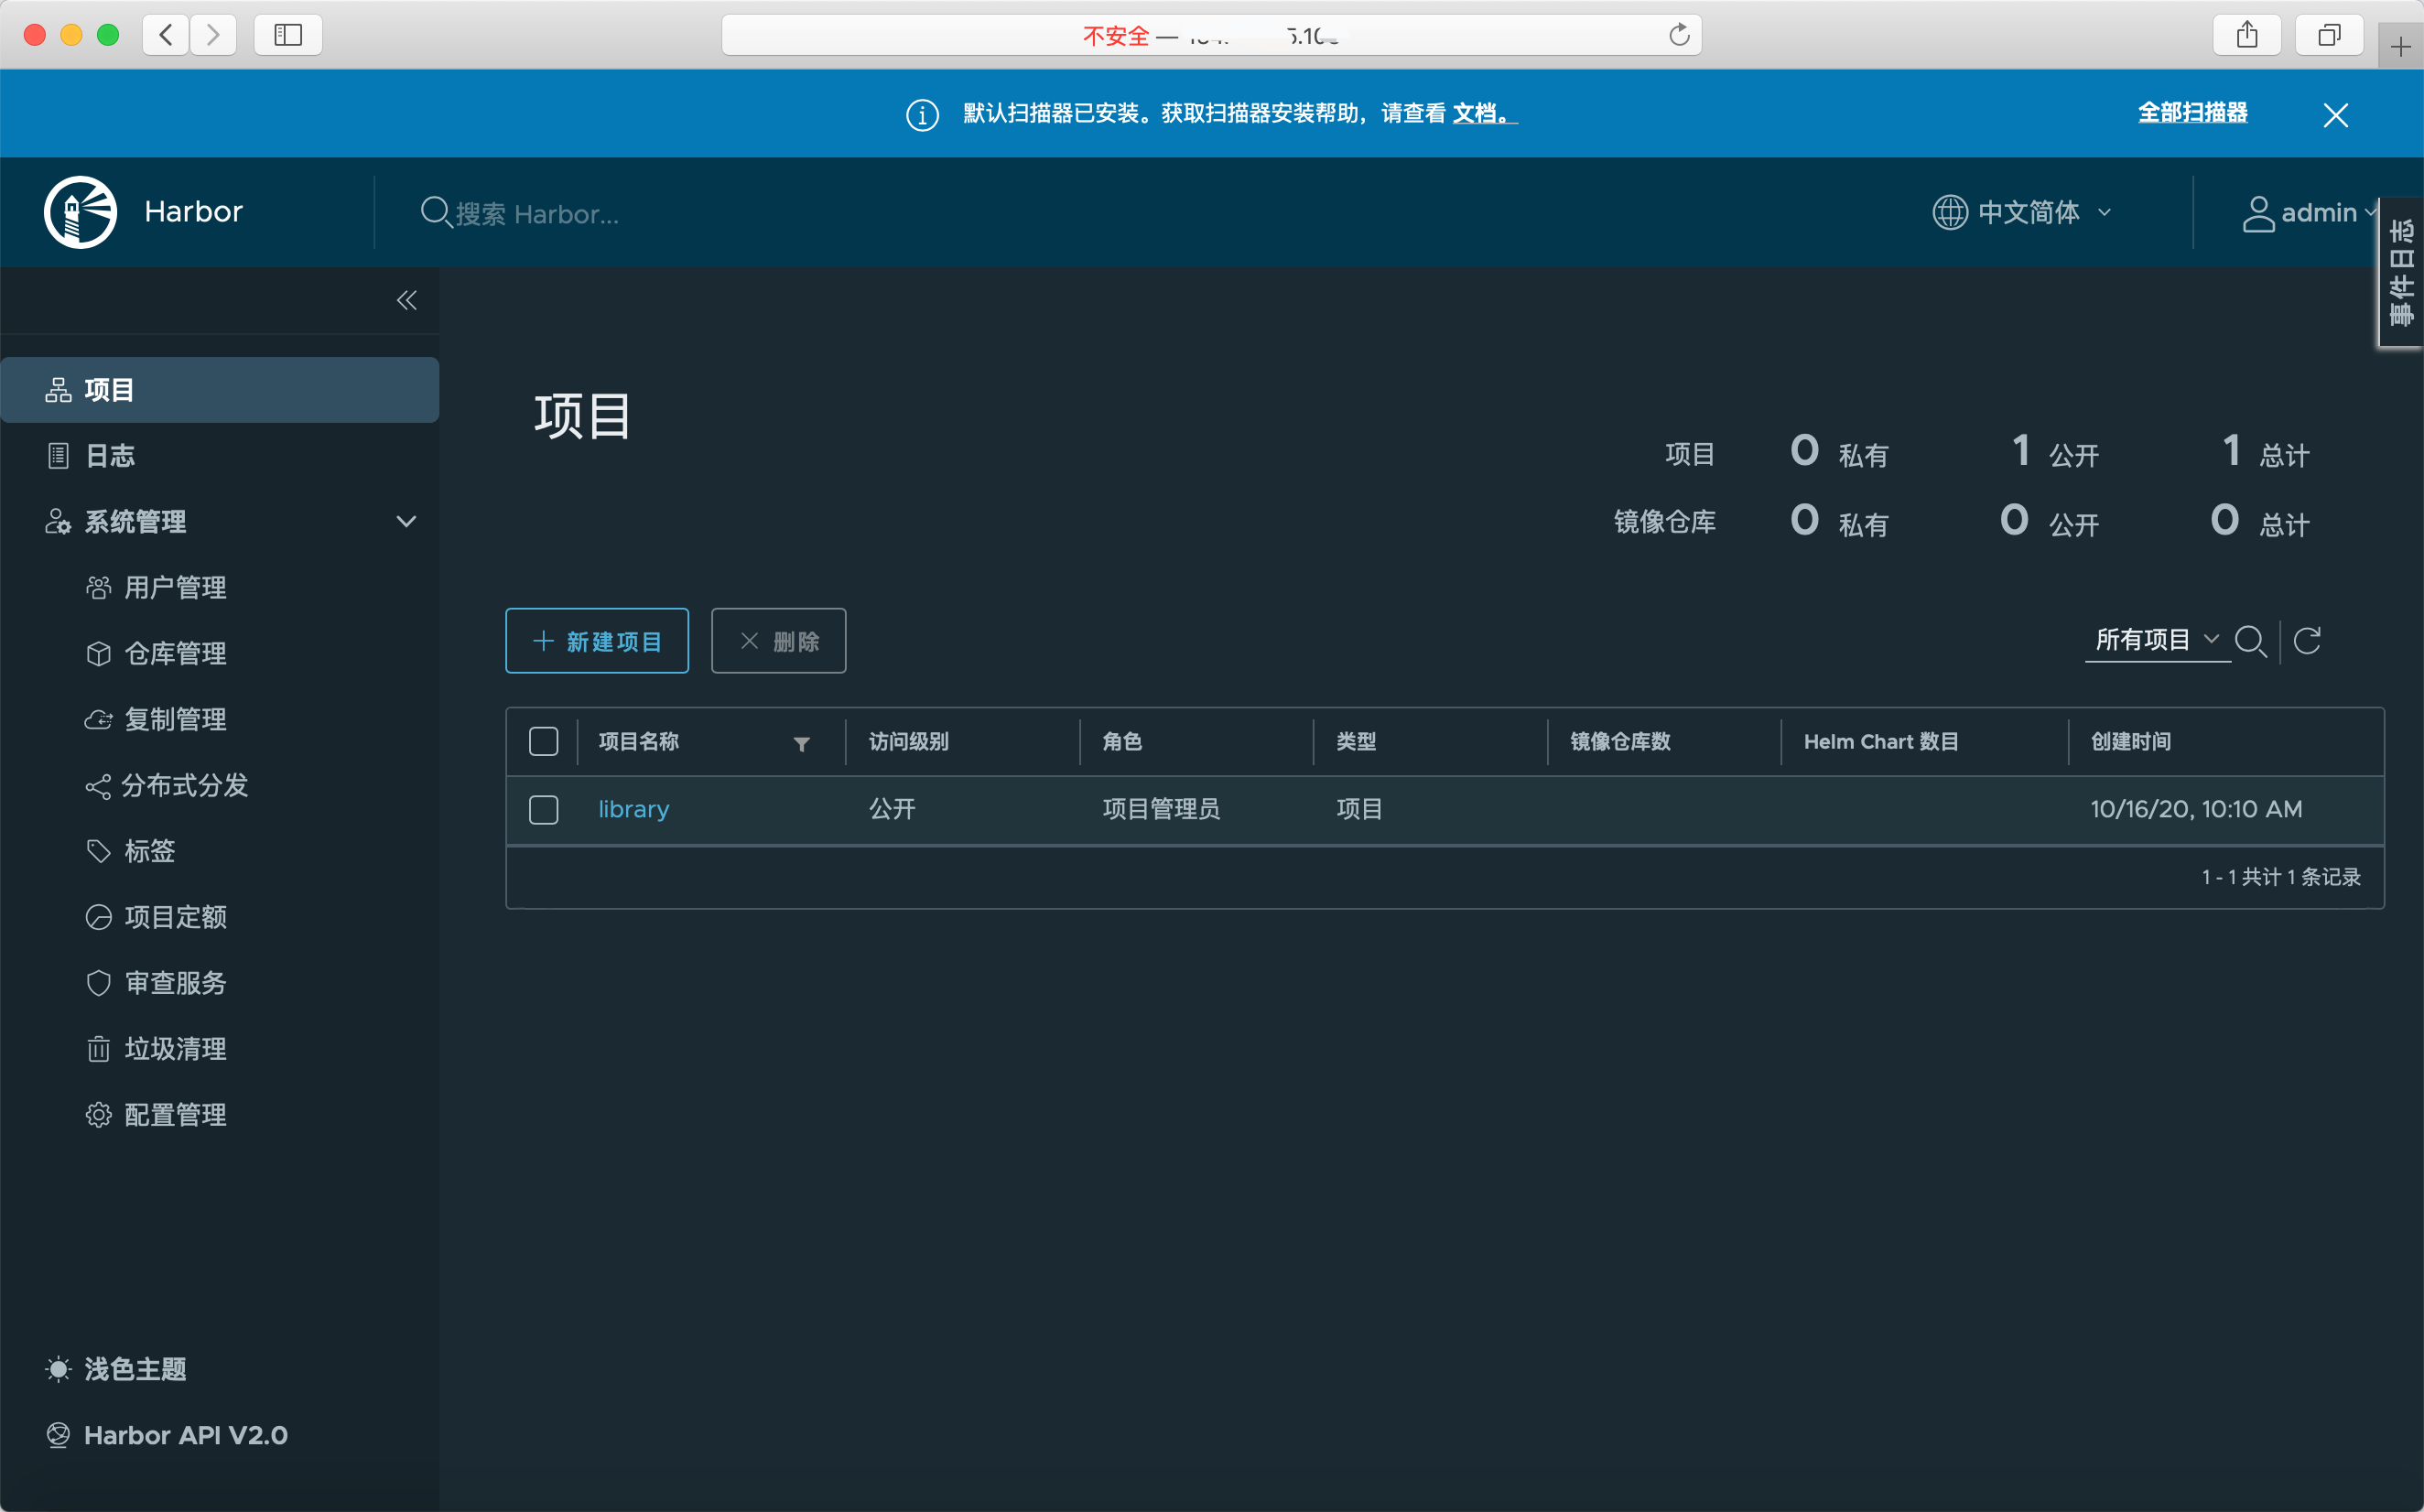
Task: Collapse the 系统管理 section chevron
Action: coord(406,522)
